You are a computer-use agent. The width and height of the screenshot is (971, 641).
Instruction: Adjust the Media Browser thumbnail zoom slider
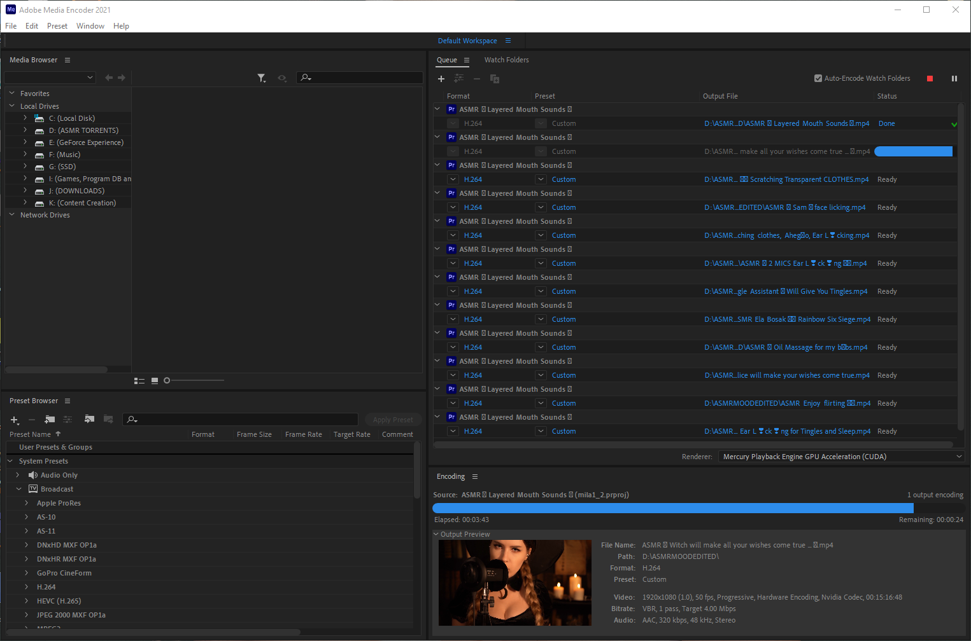(x=167, y=381)
